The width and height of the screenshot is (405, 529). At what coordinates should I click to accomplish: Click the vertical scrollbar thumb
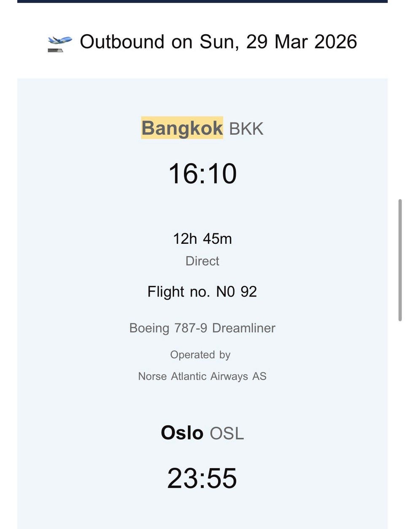400,260
